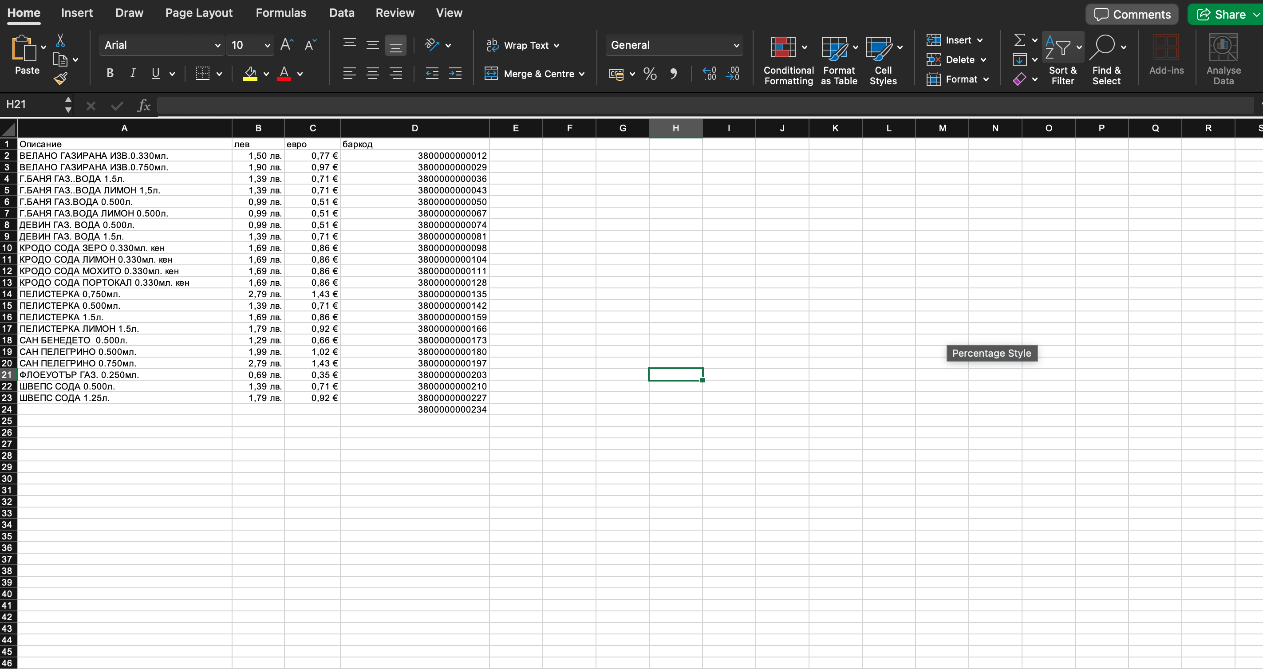Decrease decimal places
Screen dimensions: 1263x669
pos(733,74)
